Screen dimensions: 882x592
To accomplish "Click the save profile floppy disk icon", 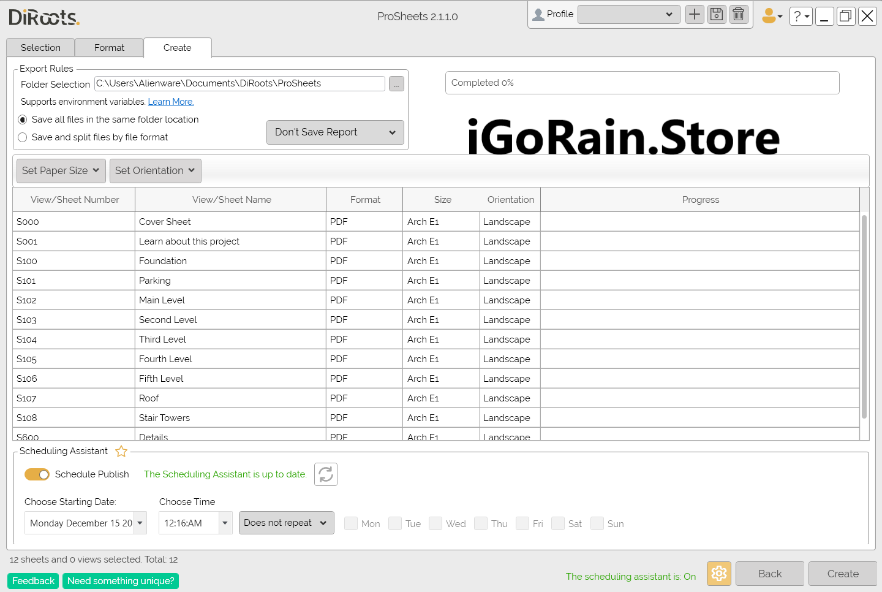I will pos(717,15).
